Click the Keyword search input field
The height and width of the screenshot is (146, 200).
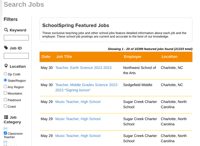16,38
